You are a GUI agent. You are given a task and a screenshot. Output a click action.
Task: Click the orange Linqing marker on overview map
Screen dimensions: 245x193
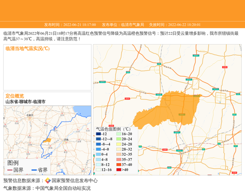(x=48, y=140)
